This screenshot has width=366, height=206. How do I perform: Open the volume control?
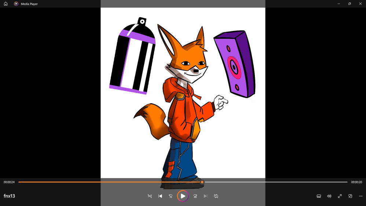pyautogui.click(x=329, y=196)
